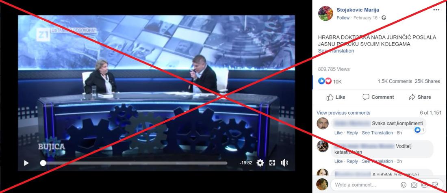This screenshot has height=193, width=447.
Task: Reply to Svaka cast comment
Action: pyautogui.click(x=352, y=133)
